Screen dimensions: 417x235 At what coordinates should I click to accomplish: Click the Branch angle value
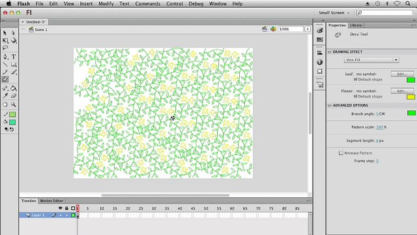[x=377, y=114]
